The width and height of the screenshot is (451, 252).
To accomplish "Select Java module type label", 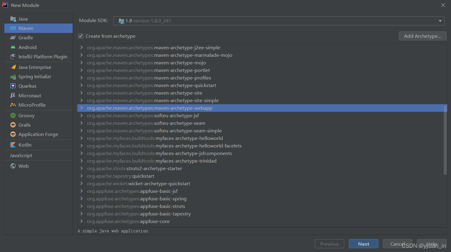I will pos(23,19).
